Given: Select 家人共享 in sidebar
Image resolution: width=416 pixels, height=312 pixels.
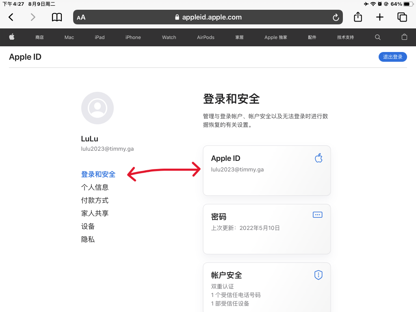Looking at the screenshot, I should (95, 213).
